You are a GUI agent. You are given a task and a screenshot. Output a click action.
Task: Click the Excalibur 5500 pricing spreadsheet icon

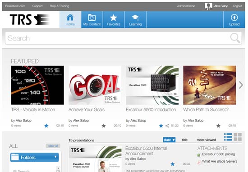point(199,155)
